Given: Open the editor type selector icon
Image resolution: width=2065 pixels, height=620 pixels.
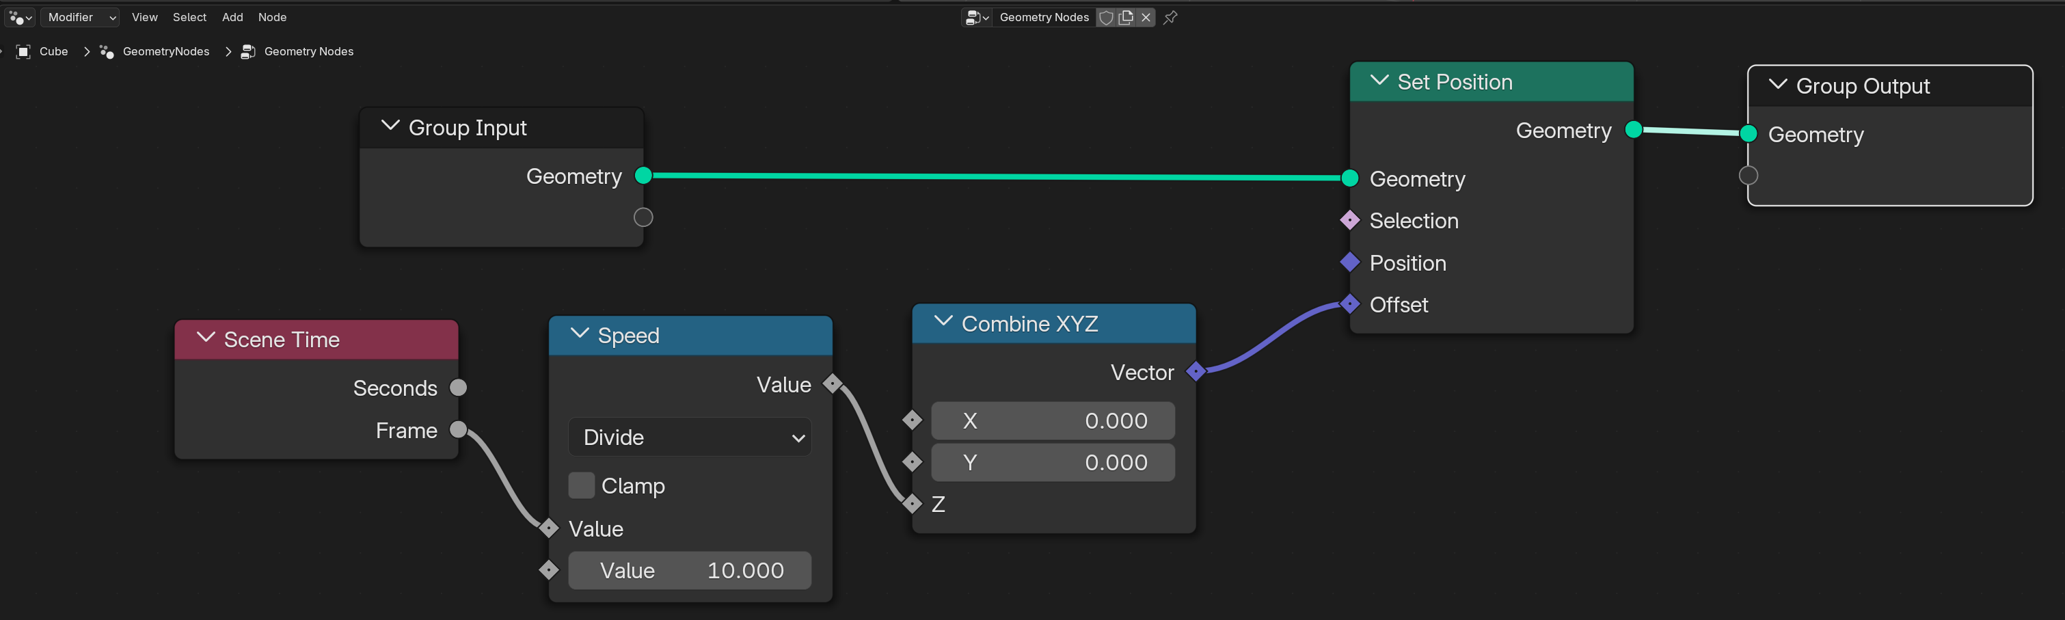Looking at the screenshot, I should tap(19, 17).
